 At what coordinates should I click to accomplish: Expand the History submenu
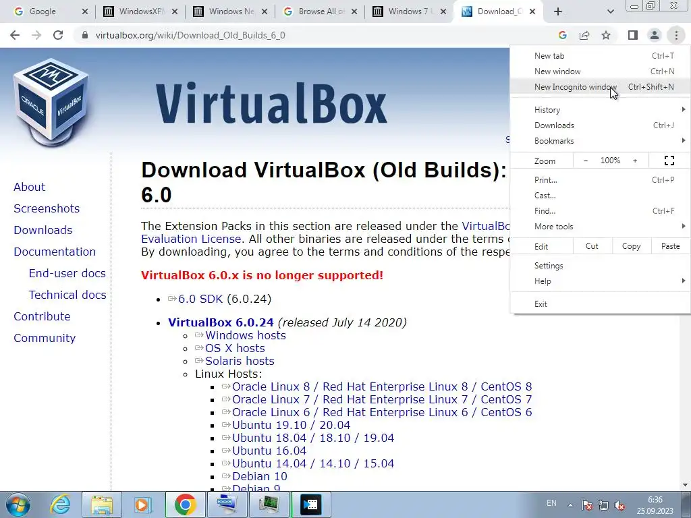(x=600, y=110)
